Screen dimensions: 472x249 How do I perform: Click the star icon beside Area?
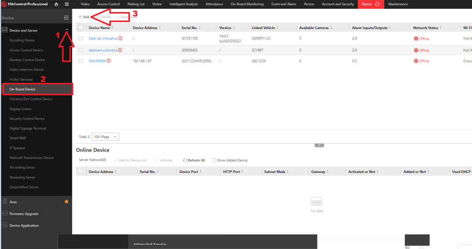point(66,202)
